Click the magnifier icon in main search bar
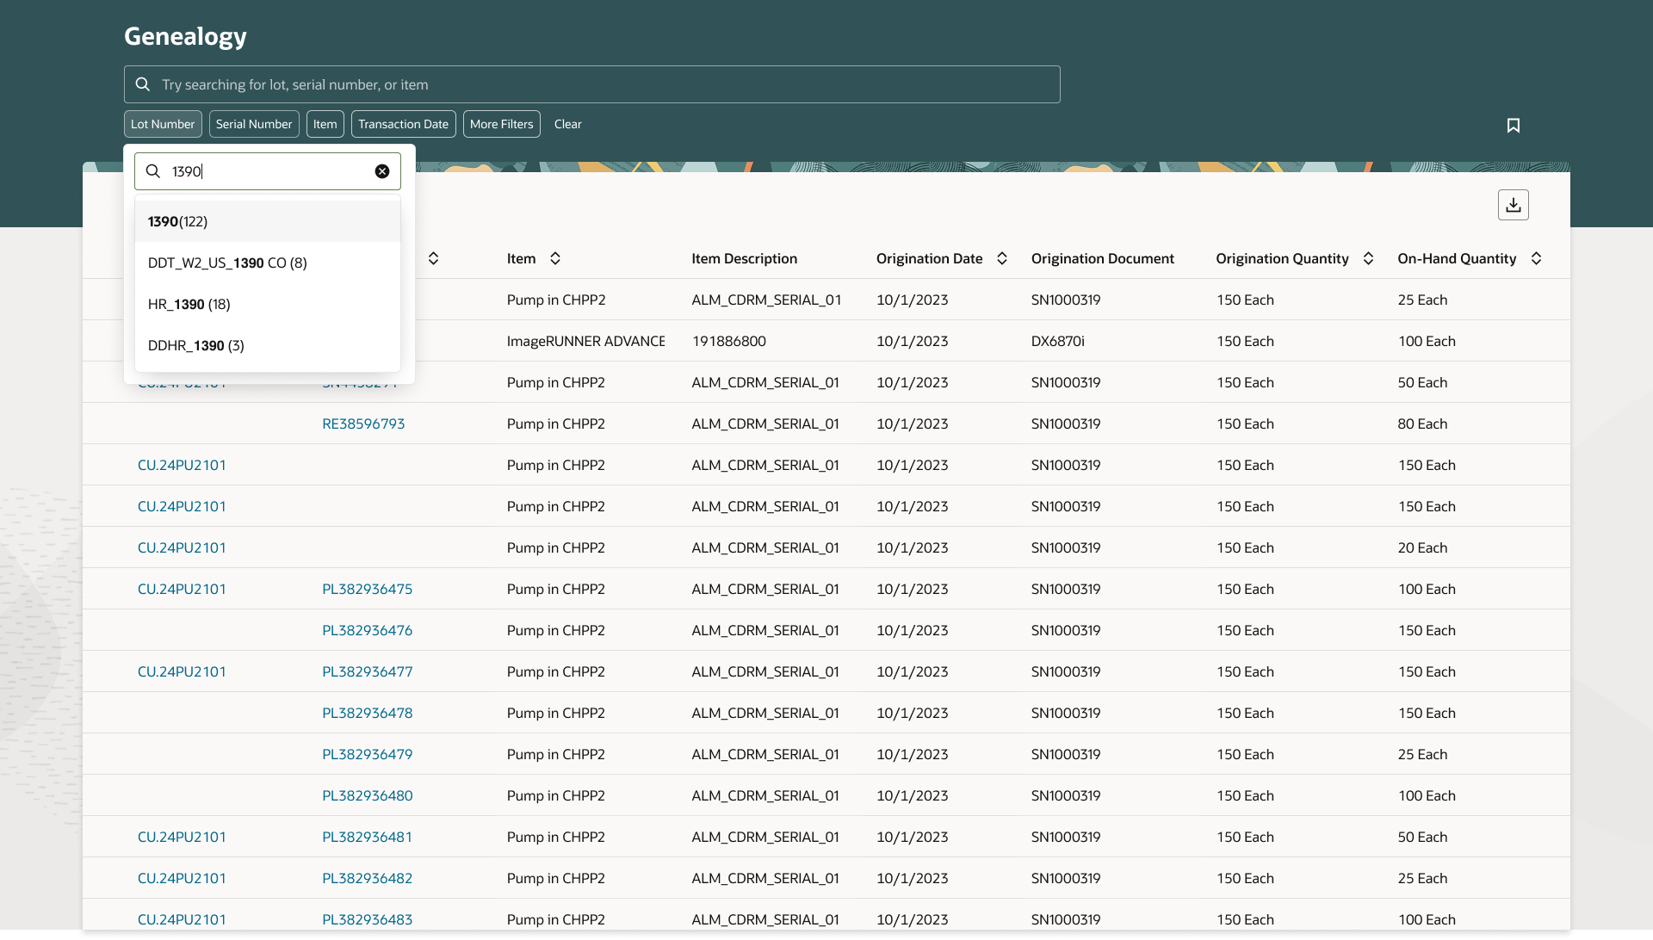 tap(143, 84)
